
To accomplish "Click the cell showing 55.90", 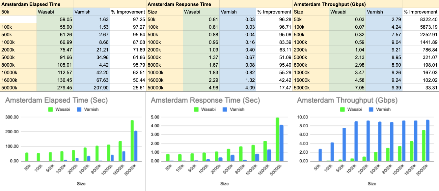I will pyautogui.click(x=55, y=27).
